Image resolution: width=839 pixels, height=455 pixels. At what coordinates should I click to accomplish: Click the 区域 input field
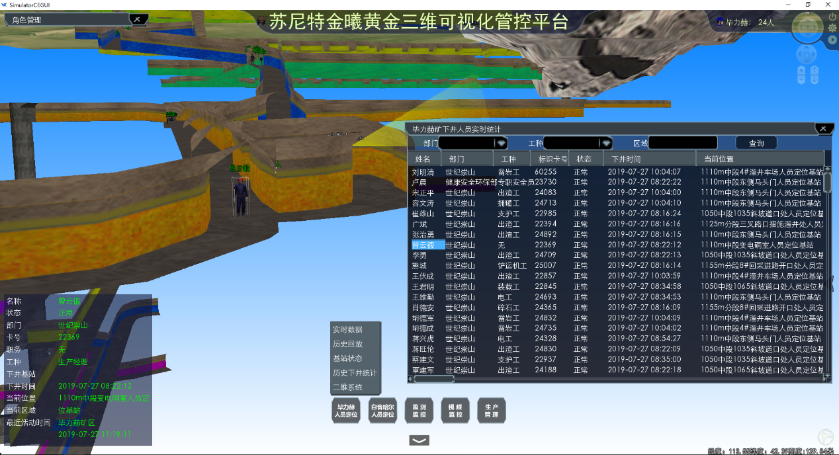coord(682,143)
